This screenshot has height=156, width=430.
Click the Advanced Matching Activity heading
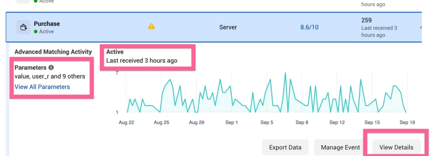tap(53, 51)
